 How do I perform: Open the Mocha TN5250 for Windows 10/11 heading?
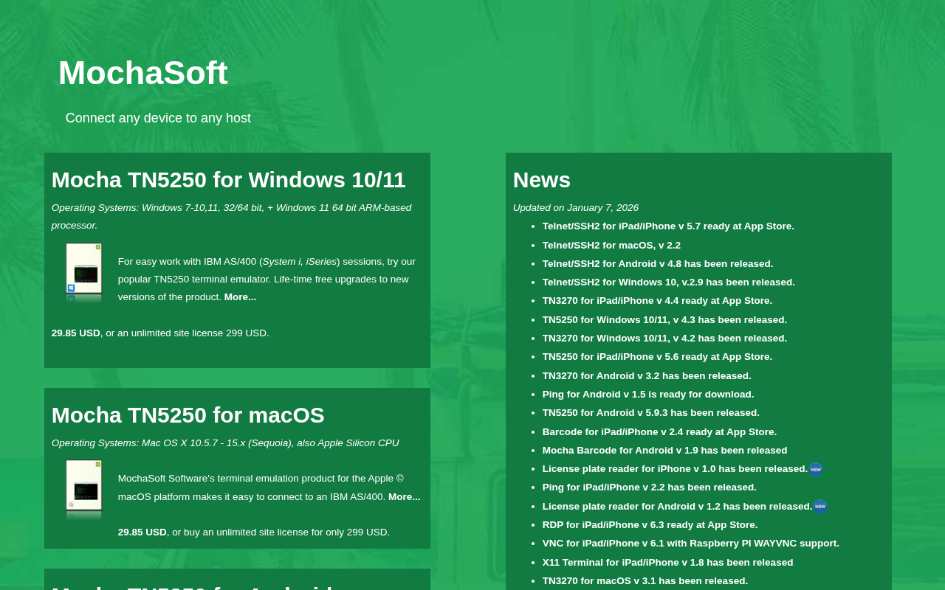pyautogui.click(x=228, y=180)
